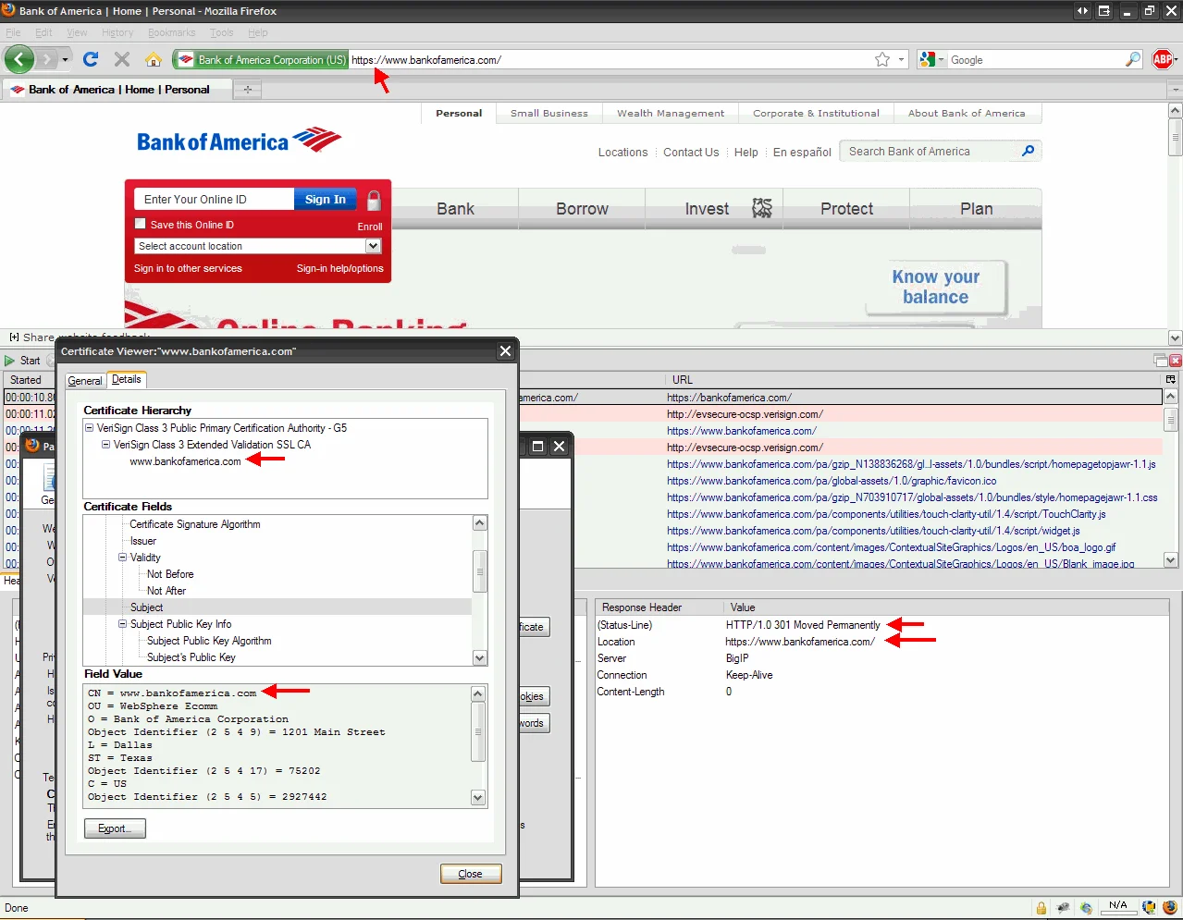The image size is (1183, 920).
Task: Click the Enroll link
Action: click(x=370, y=227)
